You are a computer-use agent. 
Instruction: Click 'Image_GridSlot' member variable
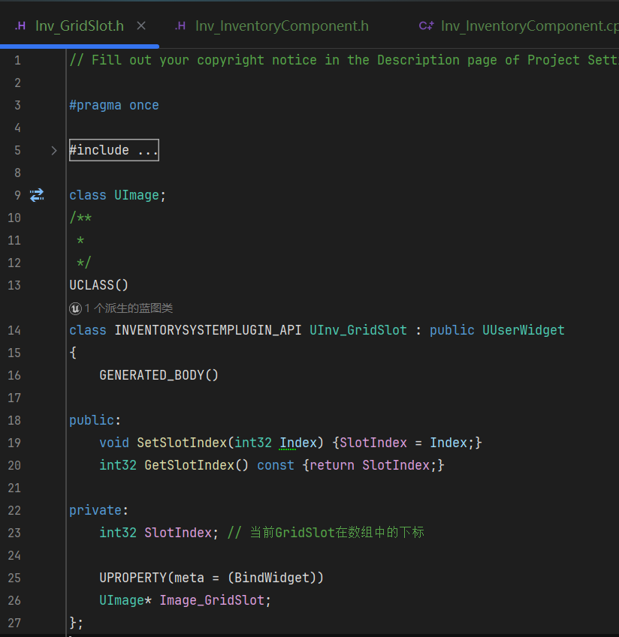(212, 600)
